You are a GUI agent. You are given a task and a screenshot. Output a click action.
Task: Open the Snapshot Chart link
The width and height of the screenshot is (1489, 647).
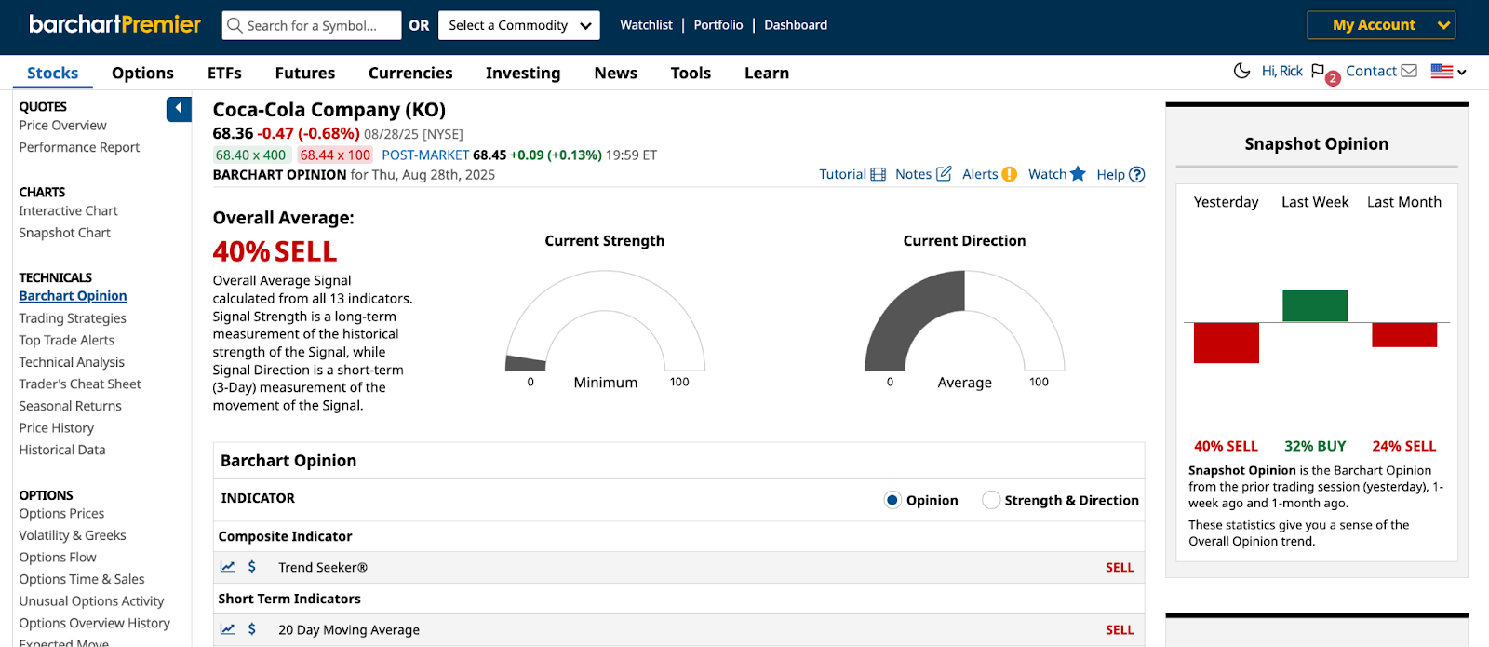[x=64, y=233]
